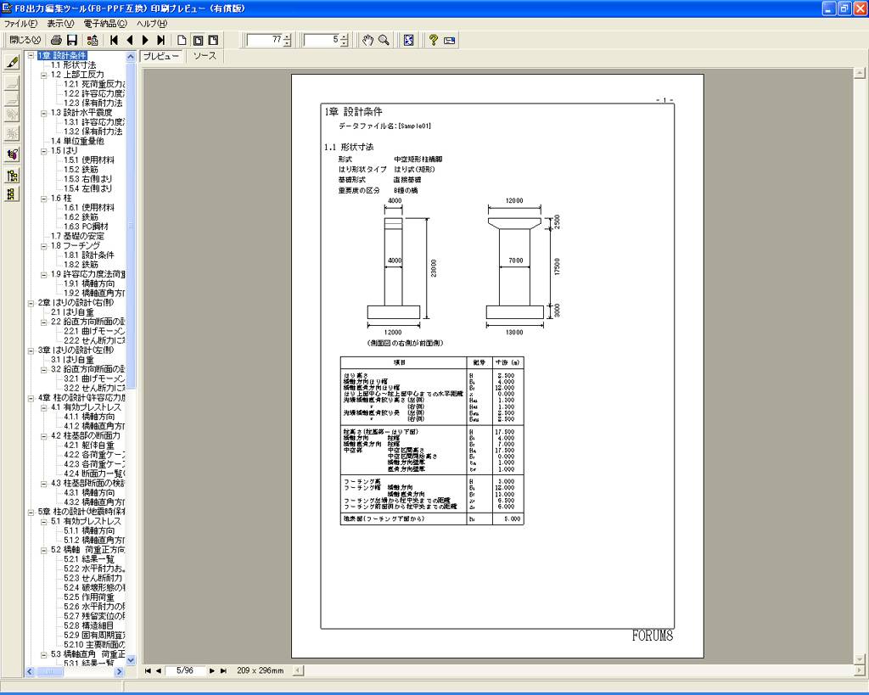
Task: Click the floppy disk save icon
Action: [72, 40]
